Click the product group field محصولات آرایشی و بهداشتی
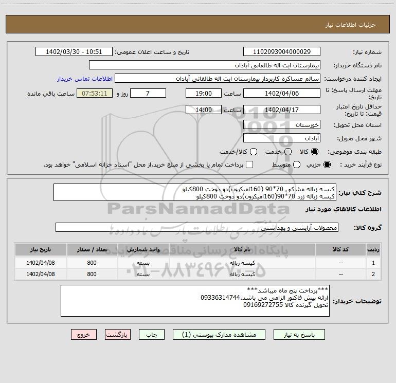The height and width of the screenshot is (383, 396). pos(197,227)
